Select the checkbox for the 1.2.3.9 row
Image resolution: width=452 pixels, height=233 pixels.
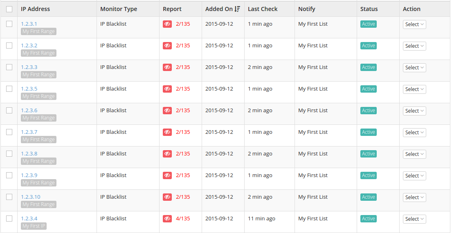9,175
